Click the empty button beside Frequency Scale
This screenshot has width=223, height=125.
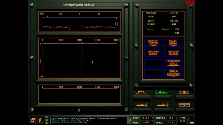(153, 63)
